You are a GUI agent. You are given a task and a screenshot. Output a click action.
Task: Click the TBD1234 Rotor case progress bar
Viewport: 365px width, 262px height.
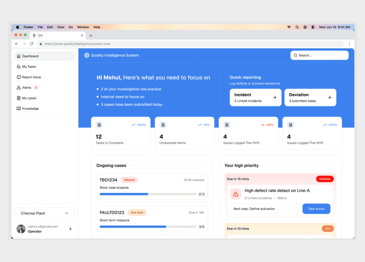pos(148,194)
